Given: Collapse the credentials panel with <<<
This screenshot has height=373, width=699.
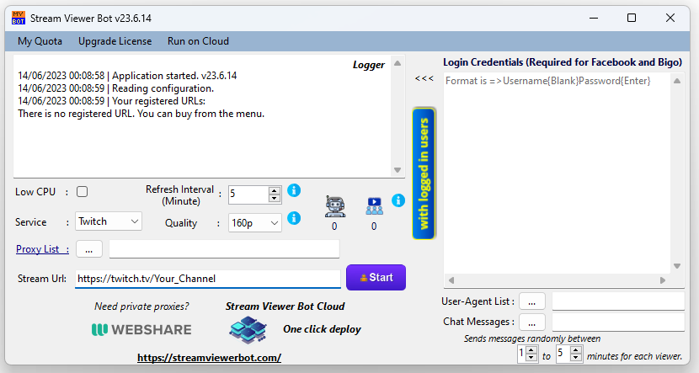Looking at the screenshot, I should click(424, 78).
